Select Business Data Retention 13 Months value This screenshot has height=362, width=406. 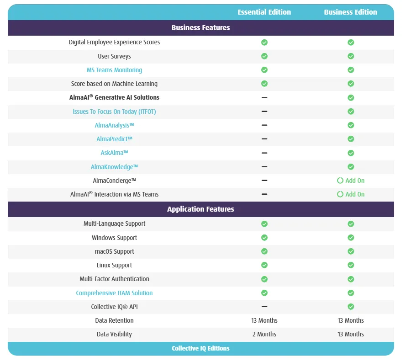tap(351, 320)
